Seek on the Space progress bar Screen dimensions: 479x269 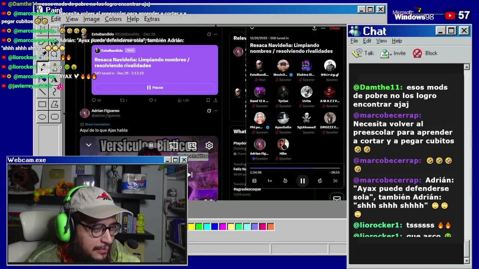click(x=295, y=168)
